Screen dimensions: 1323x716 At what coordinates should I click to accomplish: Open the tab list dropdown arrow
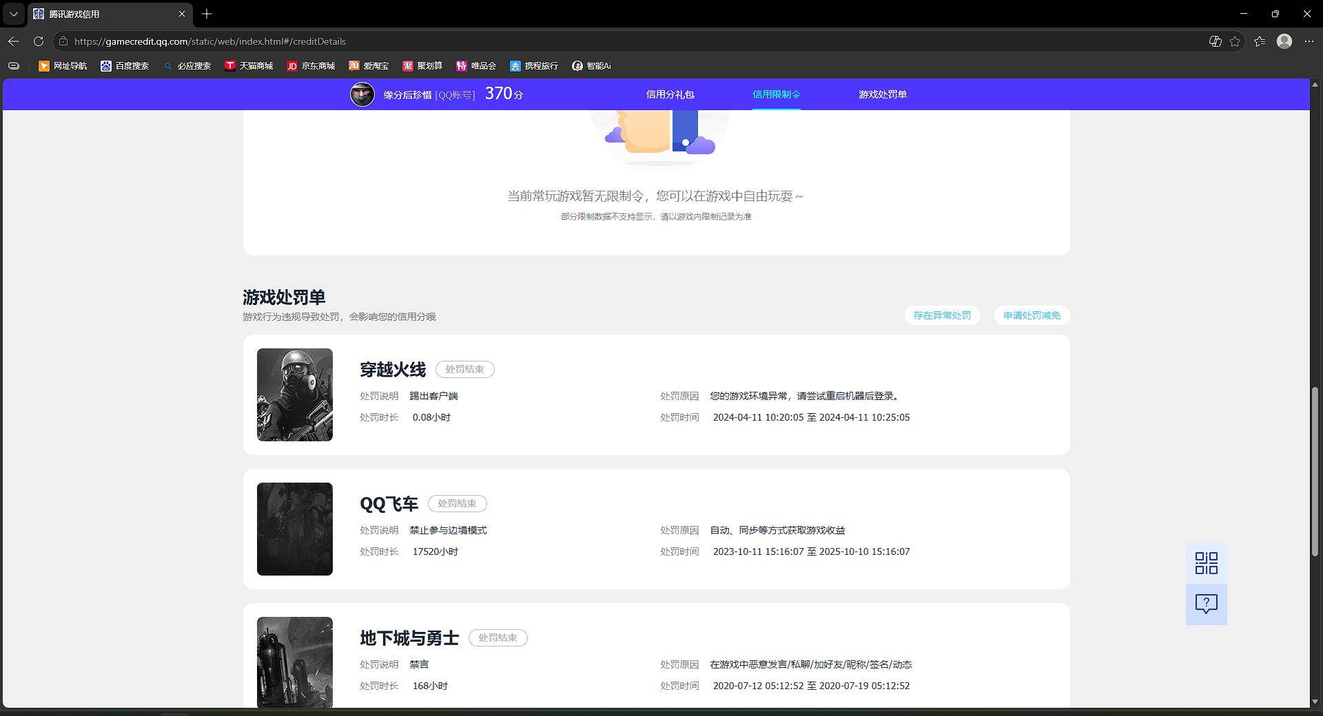[x=13, y=14]
